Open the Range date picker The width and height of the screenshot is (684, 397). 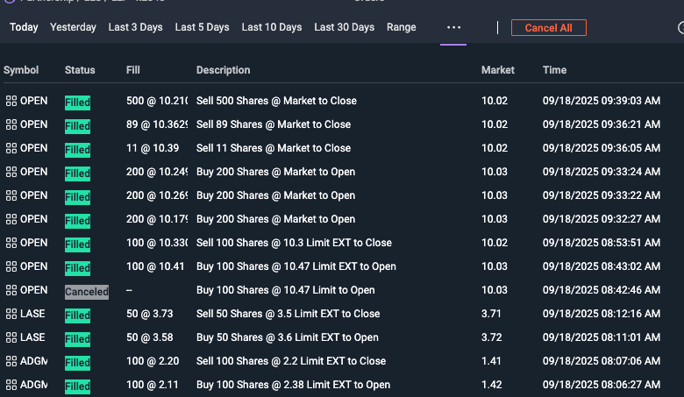402,27
